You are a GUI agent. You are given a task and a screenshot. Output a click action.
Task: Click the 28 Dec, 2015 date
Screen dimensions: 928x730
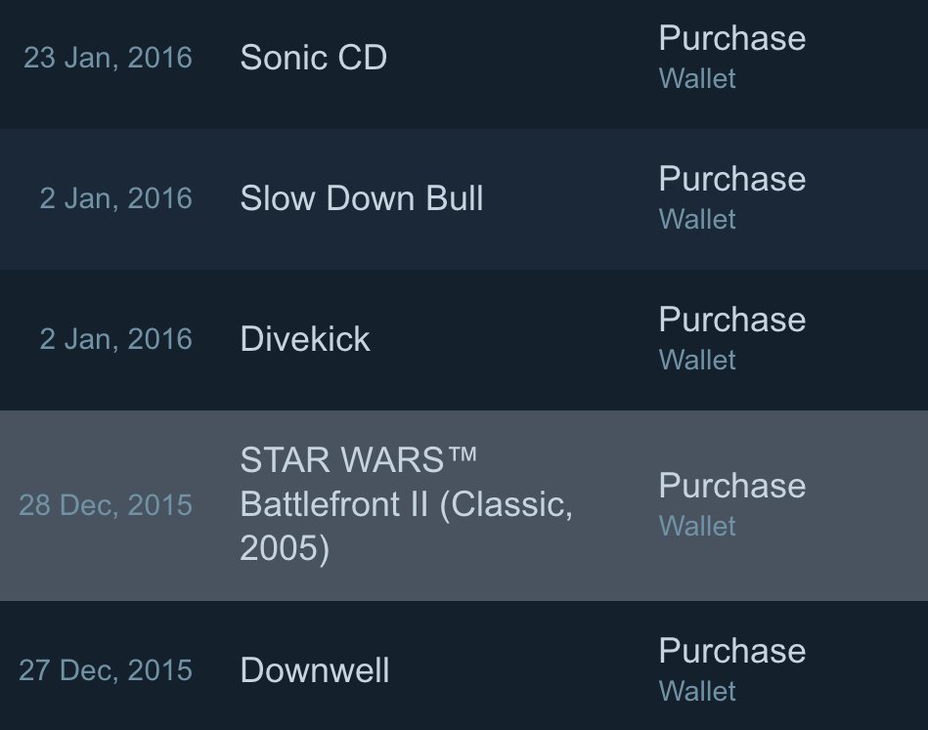pos(106,505)
